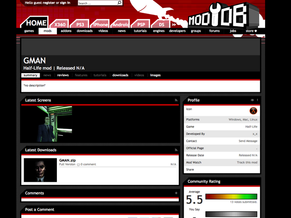Open the engines menu item

click(x=159, y=31)
